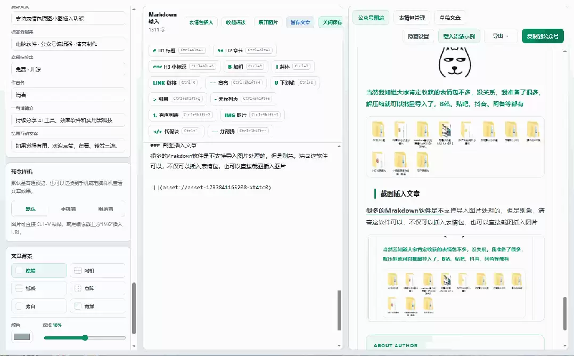Image resolution: width=574 pixels, height=356 pixels.
Task: Insert an H3 小标题 heading
Action: point(184,67)
